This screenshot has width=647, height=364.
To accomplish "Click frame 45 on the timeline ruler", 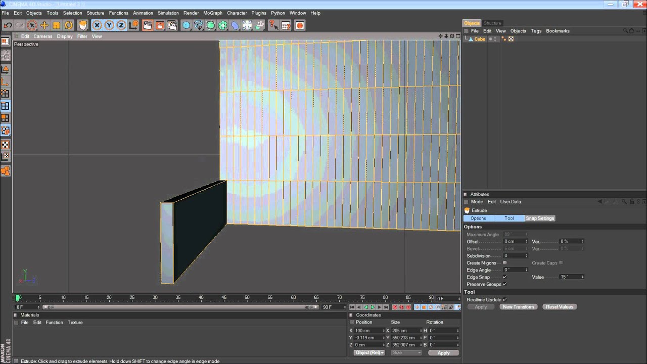I will 224,297.
